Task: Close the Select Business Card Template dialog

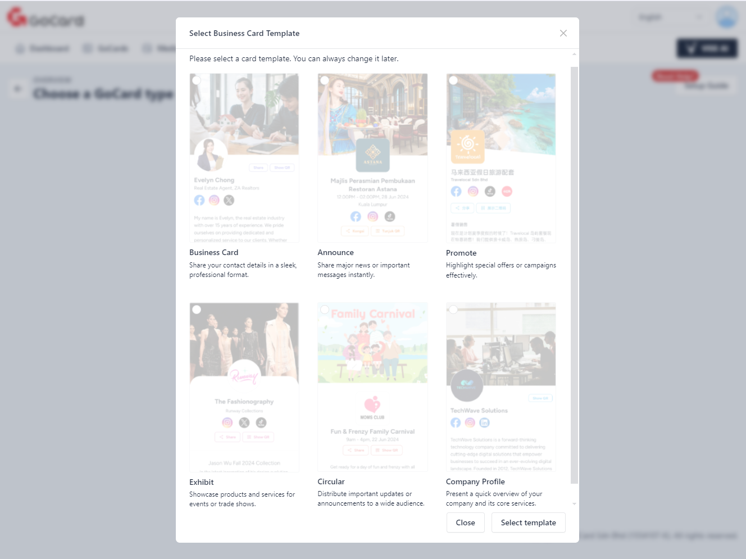Action: click(563, 33)
